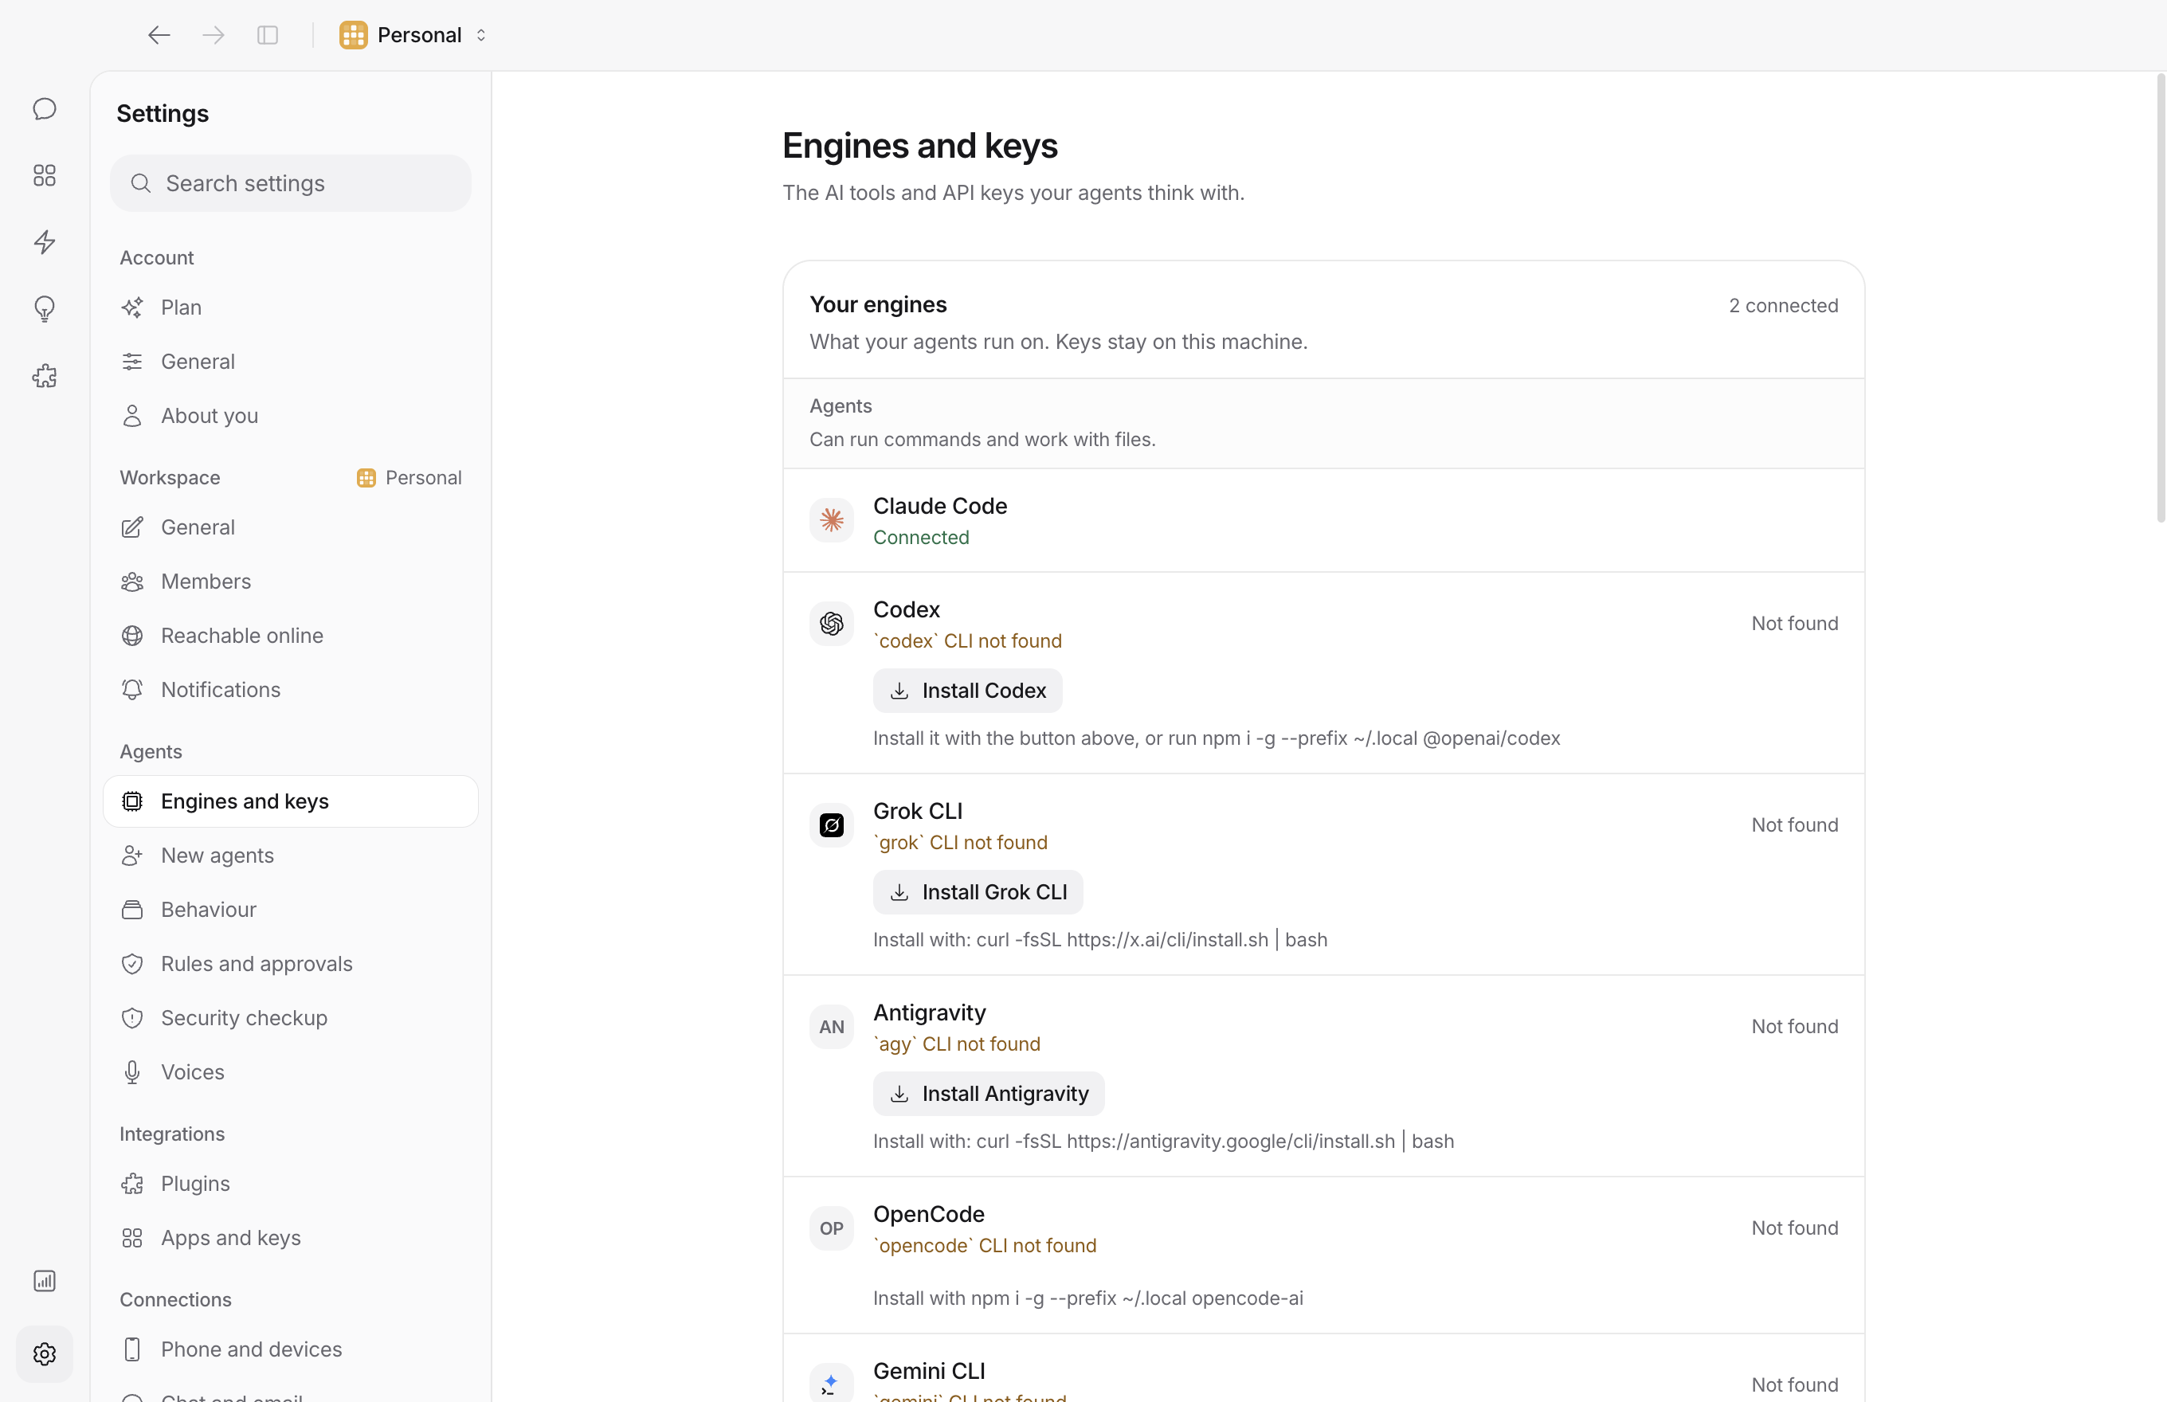Focus the Search settings field
Viewport: 2167px width, 1402px height.
291,183
